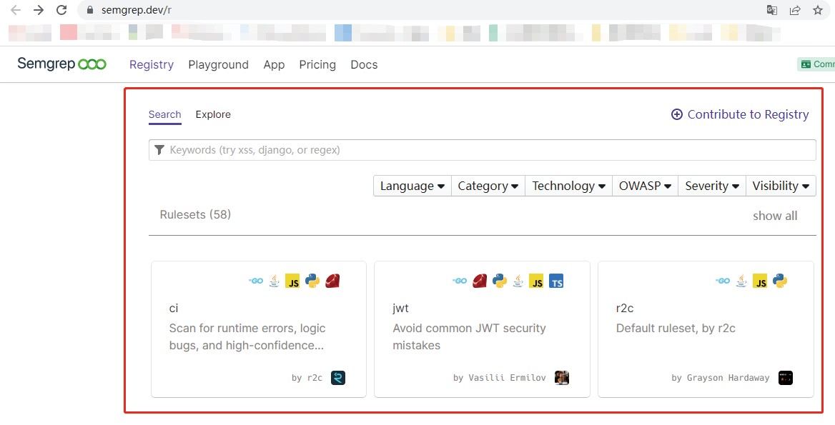The image size is (835, 425).
Task: Click the Go icon on the jwt card
Action: click(460, 281)
